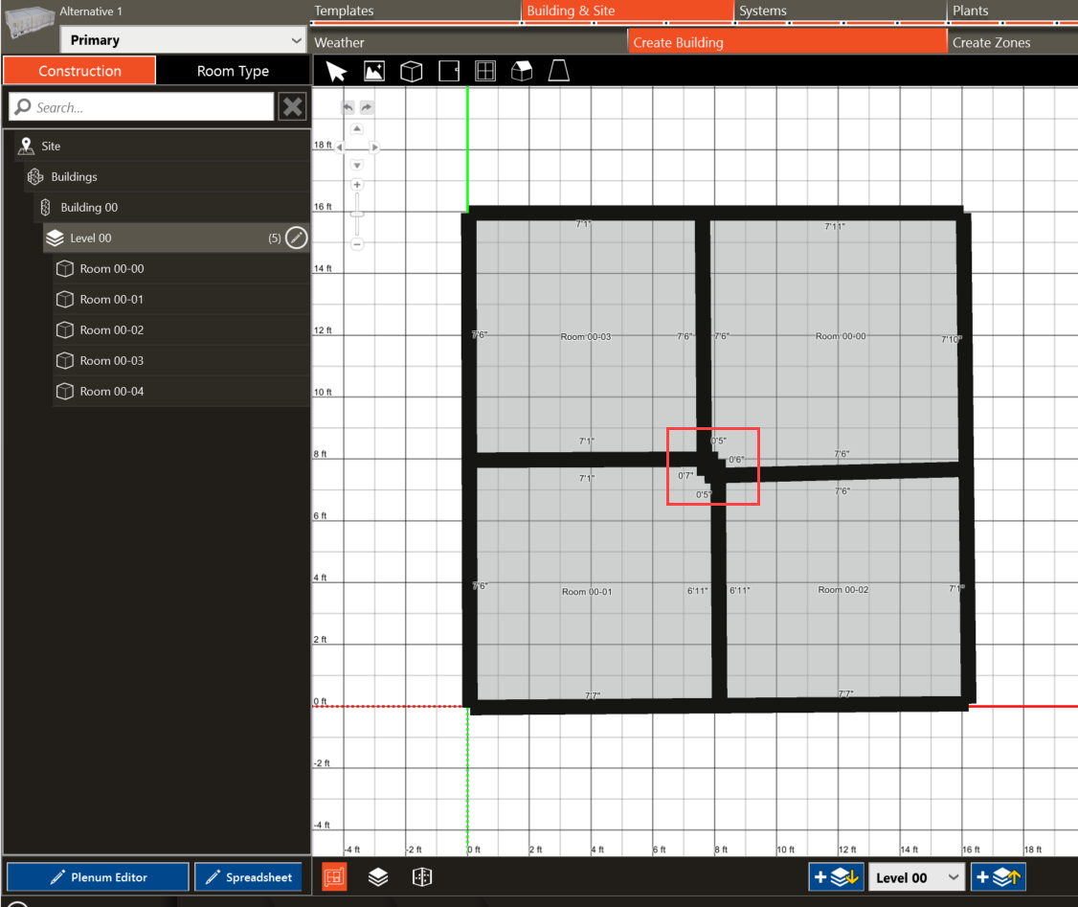Viewport: 1078px width, 907px height.
Task: Click the undo arrow in canvas
Action: [348, 107]
